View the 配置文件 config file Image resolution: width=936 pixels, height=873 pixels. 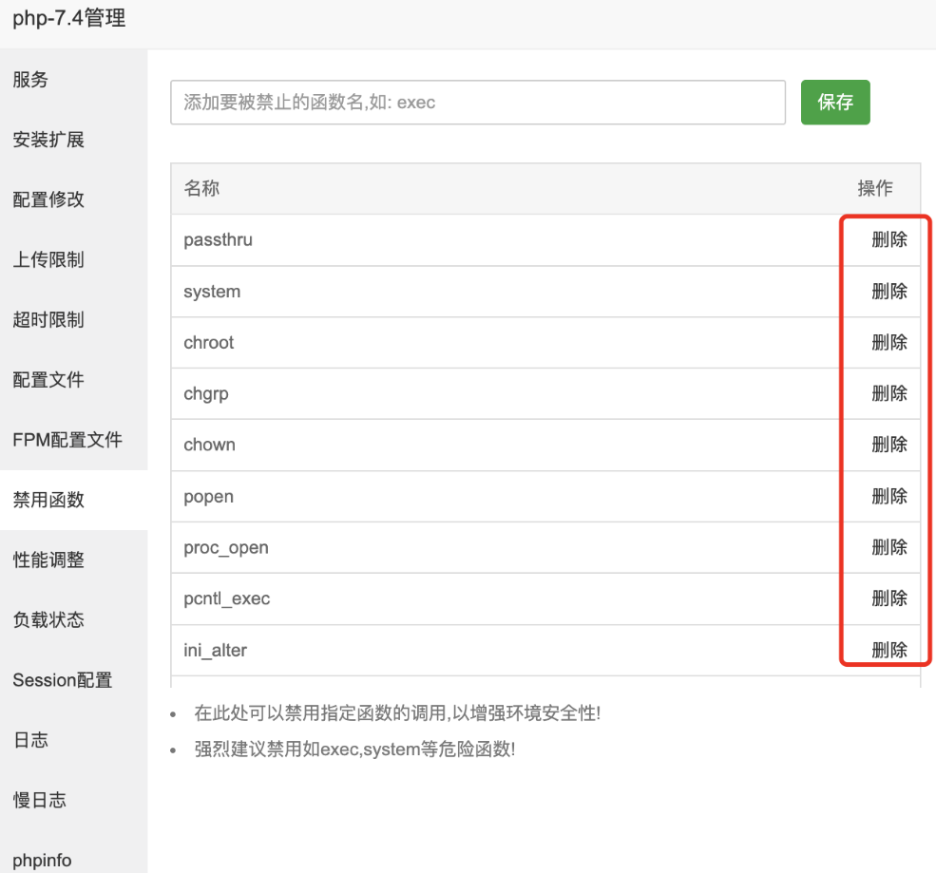48,380
